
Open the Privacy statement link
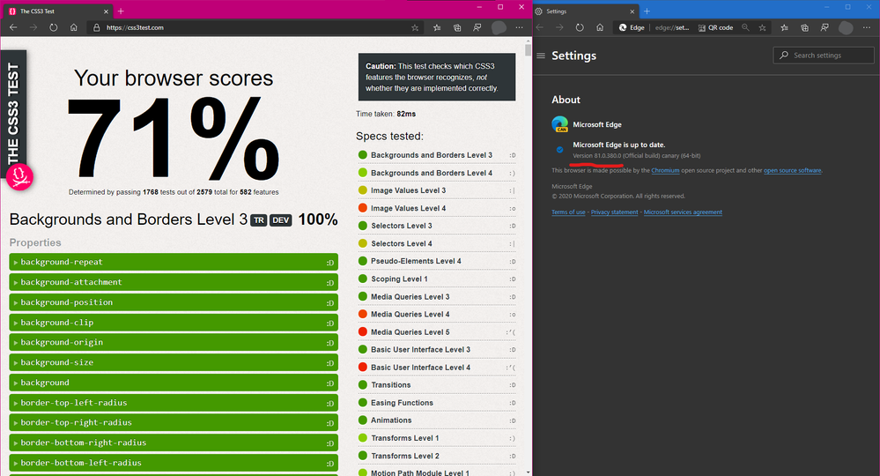[614, 212]
